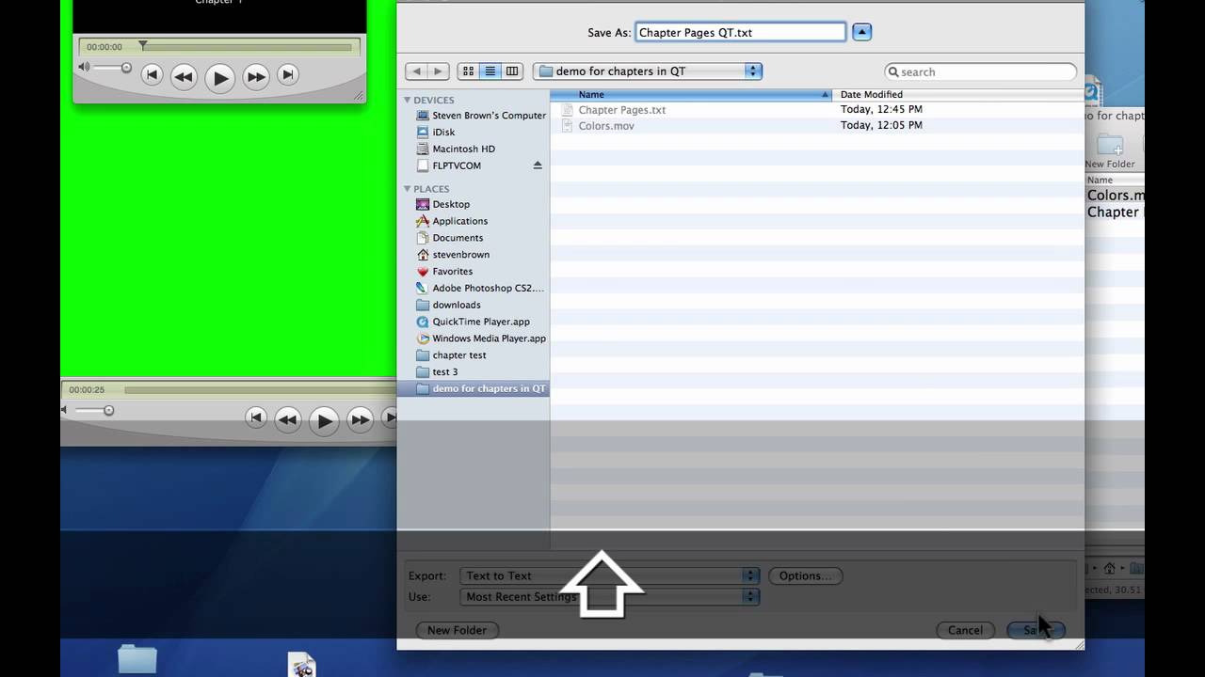Edit the Save As filename field
1205x677 pixels.
[x=740, y=32]
